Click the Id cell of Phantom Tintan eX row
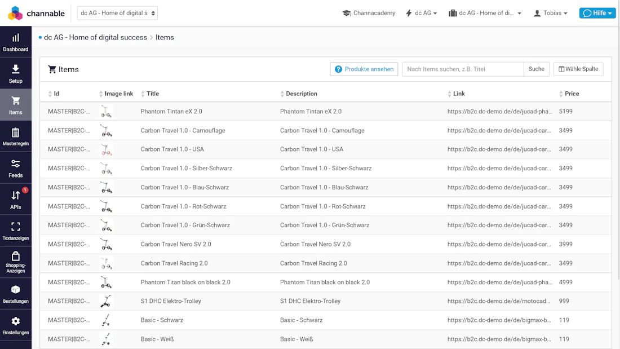Viewport: 620px width, 349px height. [69, 112]
